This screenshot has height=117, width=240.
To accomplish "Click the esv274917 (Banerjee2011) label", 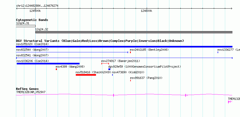I will click(x=121, y=61).
